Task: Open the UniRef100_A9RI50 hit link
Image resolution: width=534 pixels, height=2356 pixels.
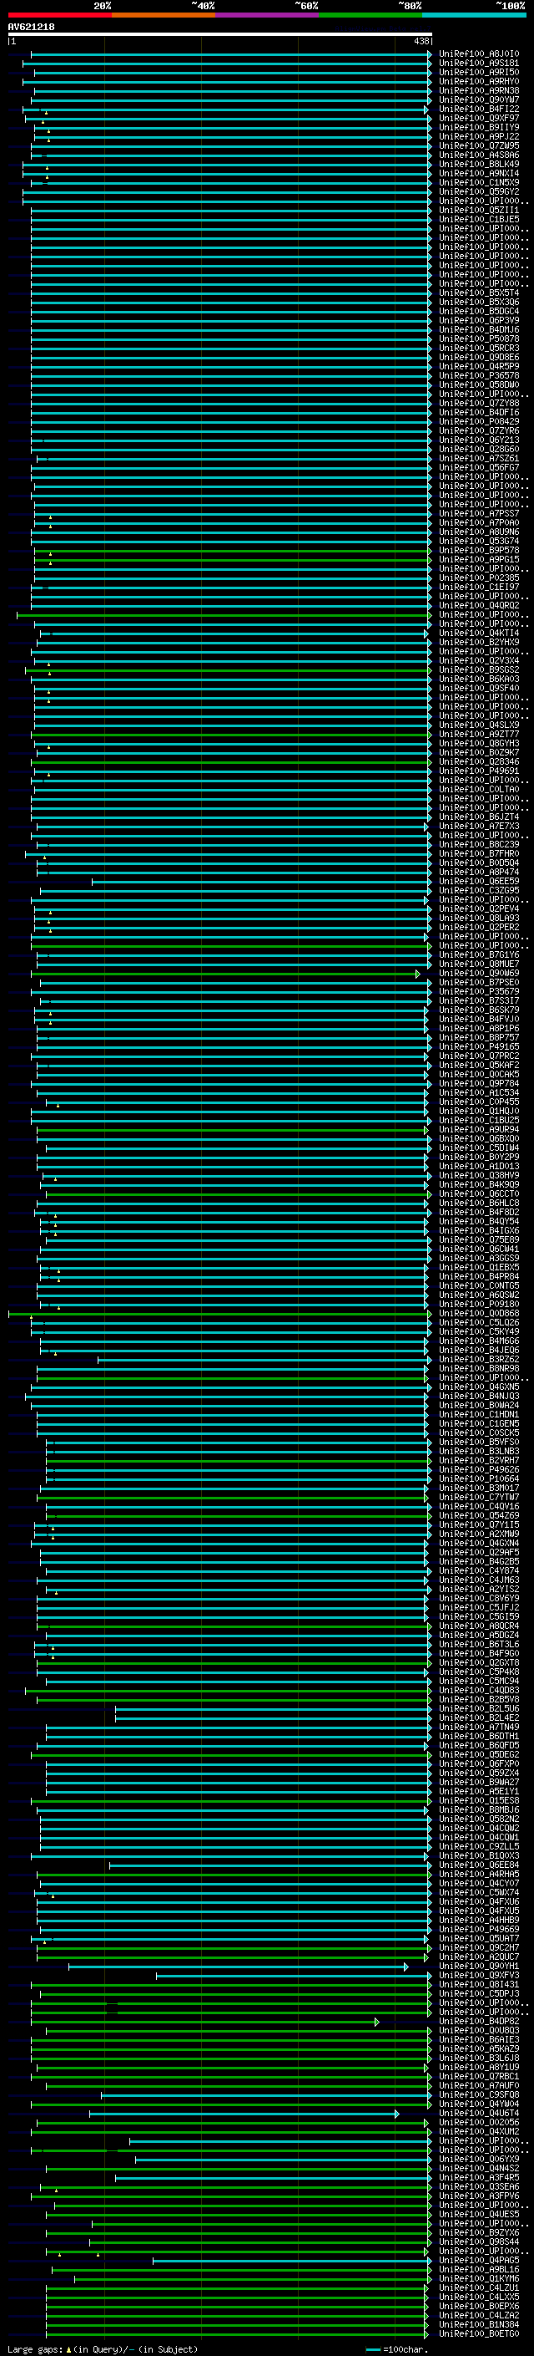Action: 478,72
